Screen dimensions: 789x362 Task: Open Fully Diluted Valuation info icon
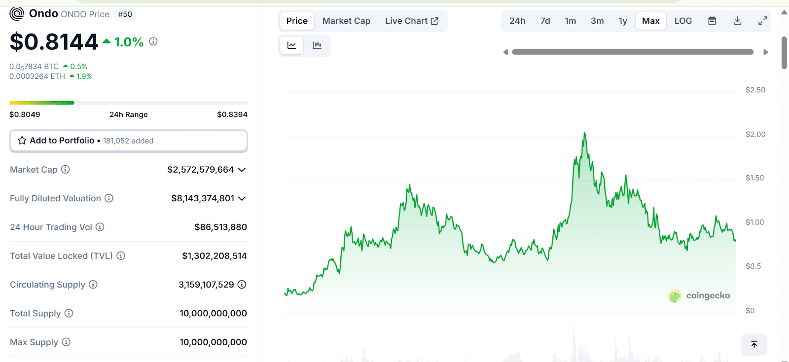pyautogui.click(x=109, y=198)
